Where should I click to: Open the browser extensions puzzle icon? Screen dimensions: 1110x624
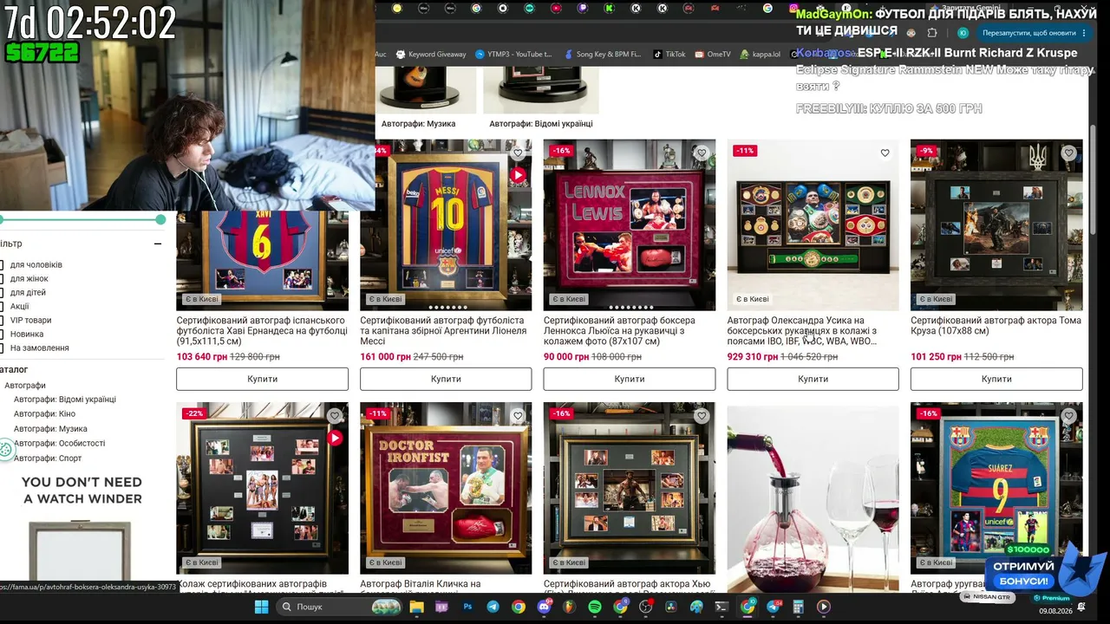[932, 33]
